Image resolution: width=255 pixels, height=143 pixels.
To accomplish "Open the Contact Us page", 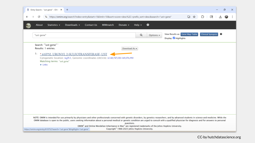I will click(91, 25).
